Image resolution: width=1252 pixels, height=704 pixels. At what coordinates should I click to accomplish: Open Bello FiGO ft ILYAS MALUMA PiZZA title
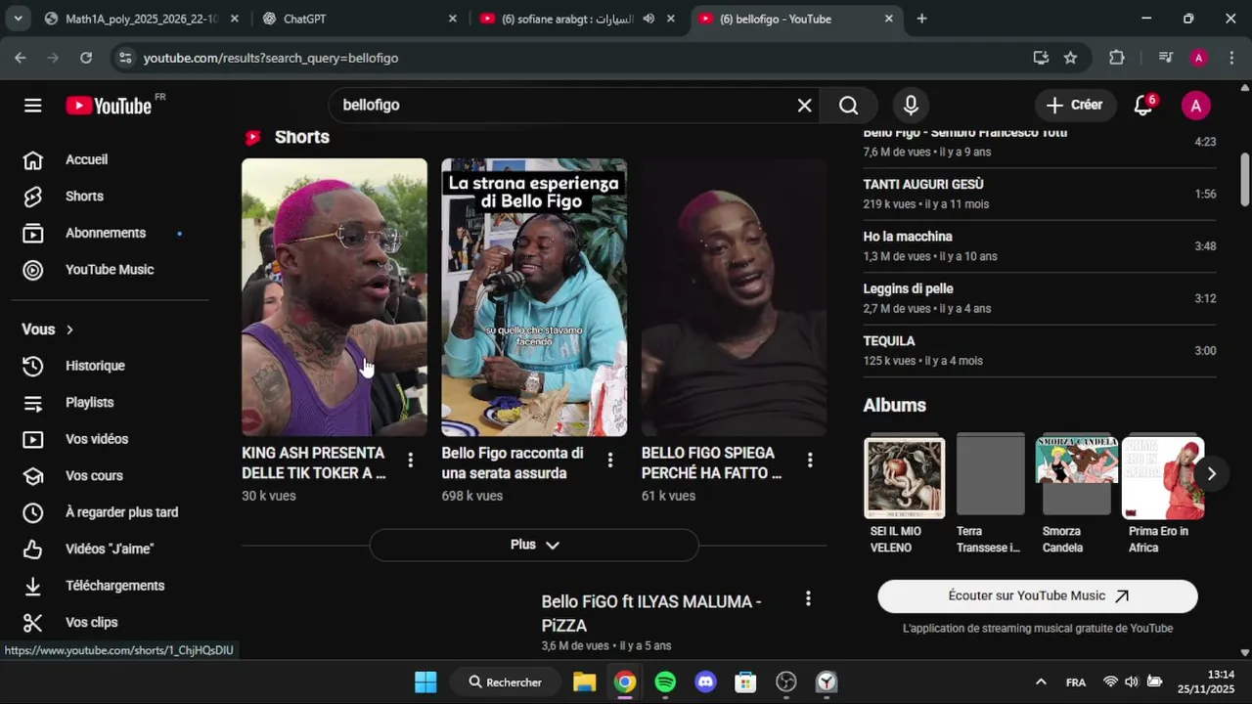tap(651, 613)
